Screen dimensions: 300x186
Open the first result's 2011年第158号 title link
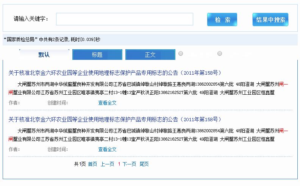(115, 73)
